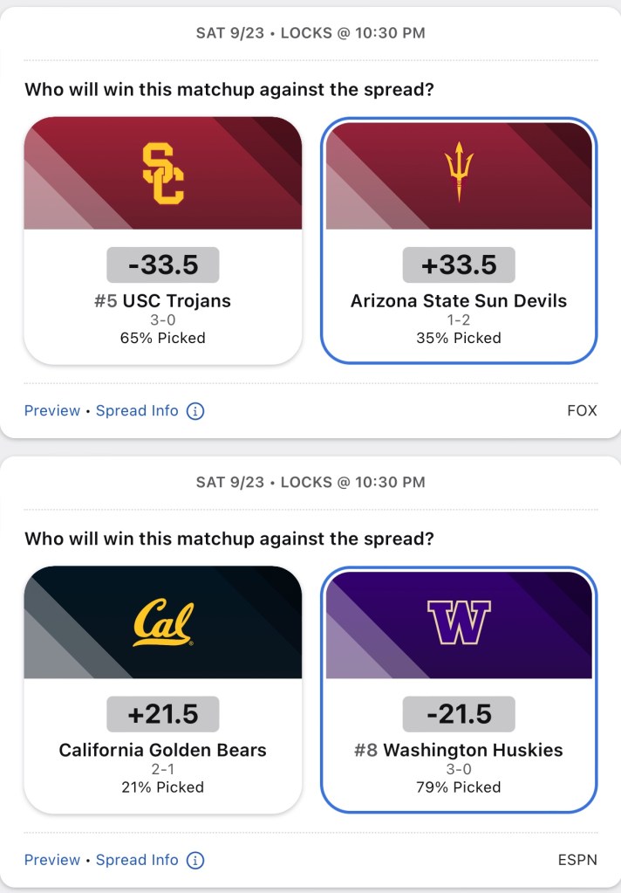Open Preview for USC vs Arizona State
Viewport: 621px width, 893px height.
click(x=52, y=410)
